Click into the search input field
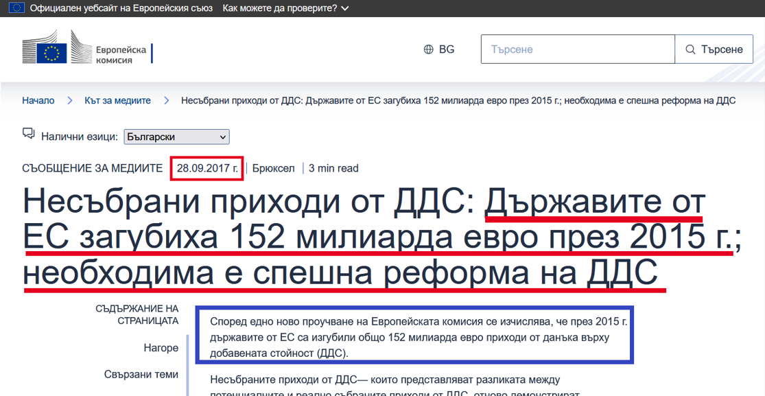The image size is (765, 396). click(576, 49)
